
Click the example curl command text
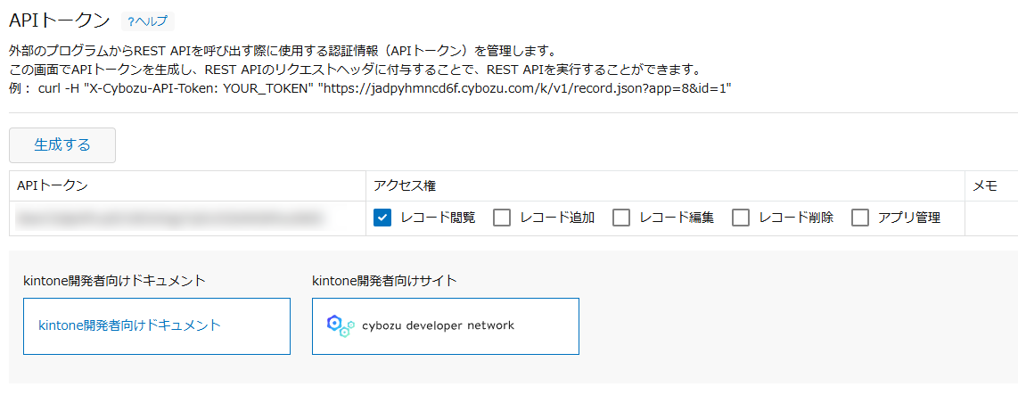pyautogui.click(x=383, y=88)
